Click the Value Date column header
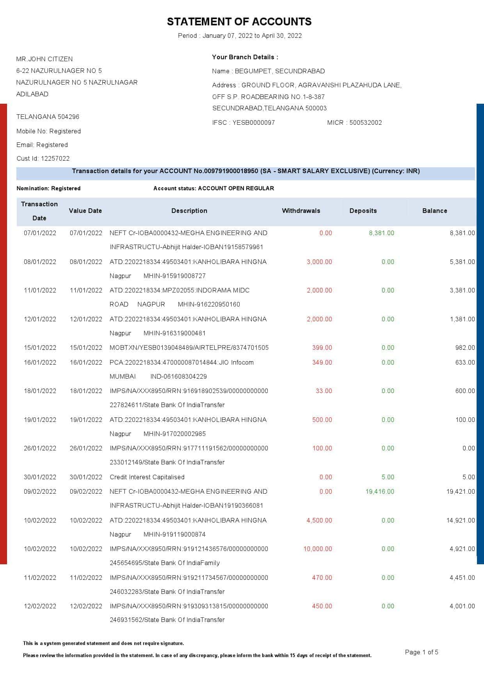The width and height of the screenshot is (484, 684). [85, 211]
